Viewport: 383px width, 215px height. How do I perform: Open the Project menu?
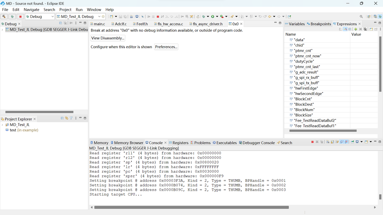(x=65, y=10)
